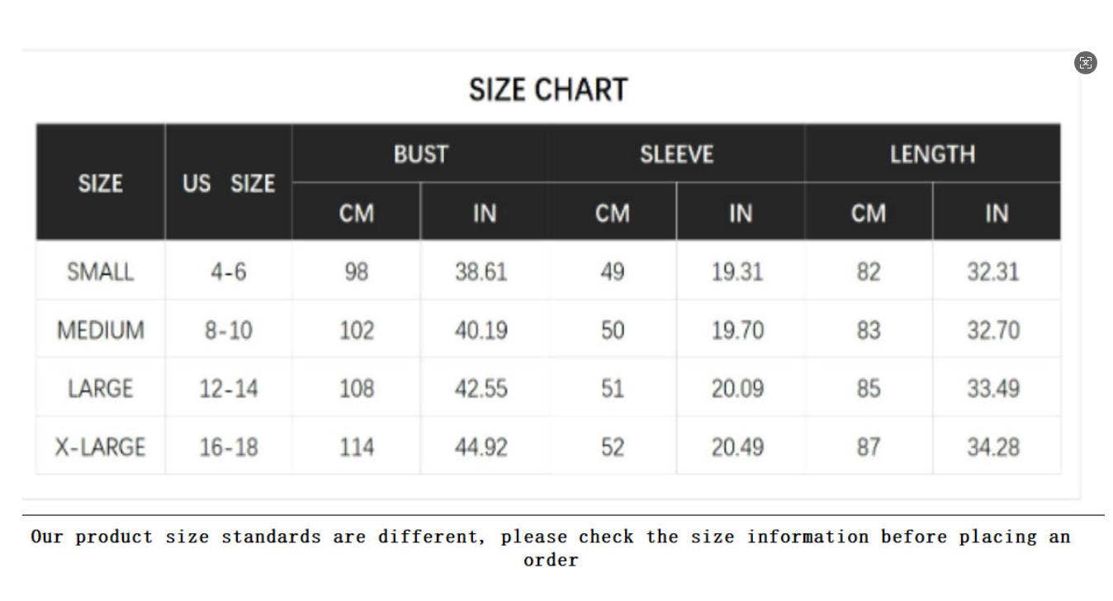Select the MEDIUM size row label
The image size is (1113, 601).
coord(100,330)
